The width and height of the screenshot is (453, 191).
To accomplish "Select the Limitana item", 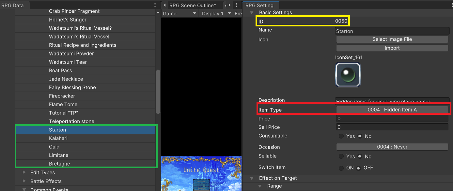I will 86,155.
